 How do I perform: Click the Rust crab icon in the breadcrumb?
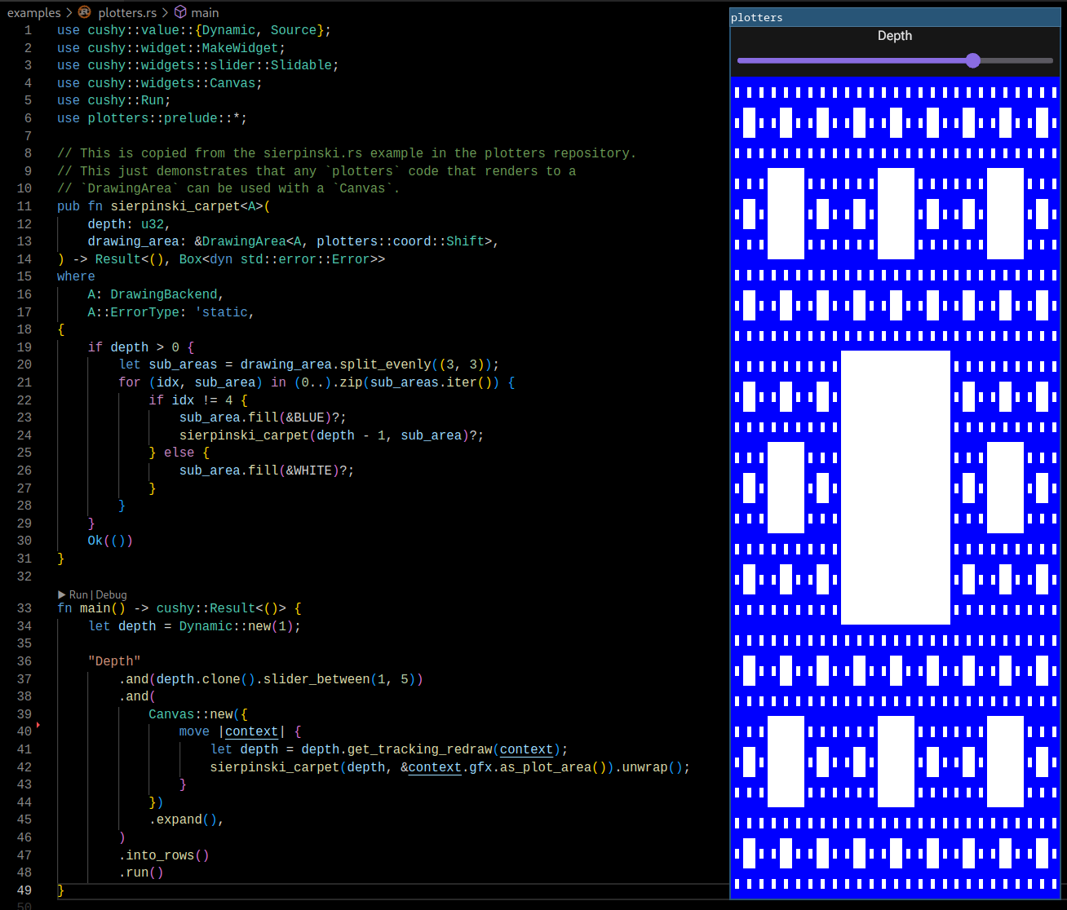85,12
